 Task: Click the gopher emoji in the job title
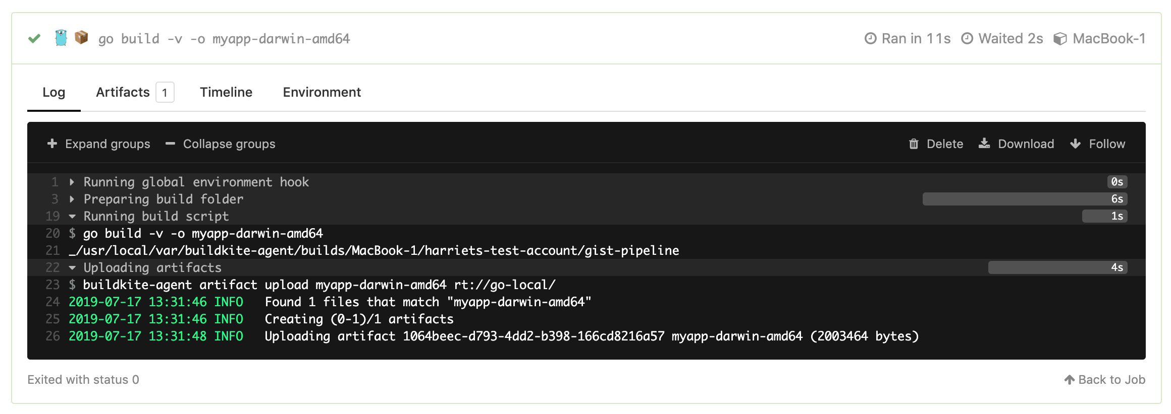[61, 37]
